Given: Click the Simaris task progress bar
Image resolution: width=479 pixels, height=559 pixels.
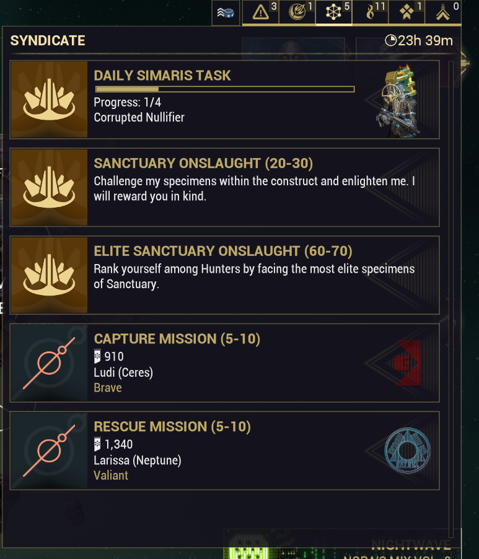Looking at the screenshot, I should 224,90.
